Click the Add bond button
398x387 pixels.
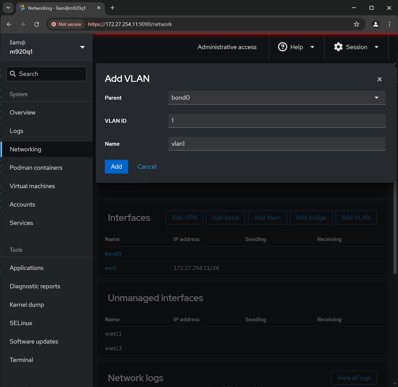(x=226, y=218)
